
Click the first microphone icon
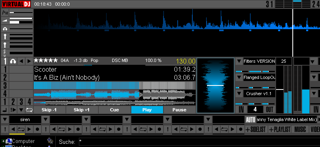(x=5, y=36)
